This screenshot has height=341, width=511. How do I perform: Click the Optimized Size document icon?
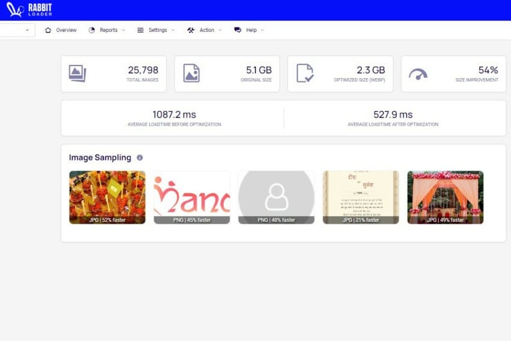point(305,73)
